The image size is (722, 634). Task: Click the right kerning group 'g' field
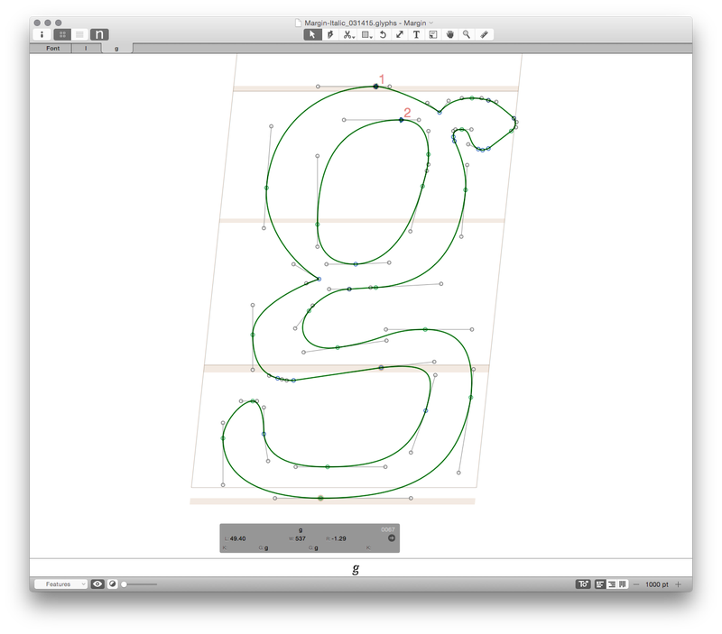(x=316, y=547)
